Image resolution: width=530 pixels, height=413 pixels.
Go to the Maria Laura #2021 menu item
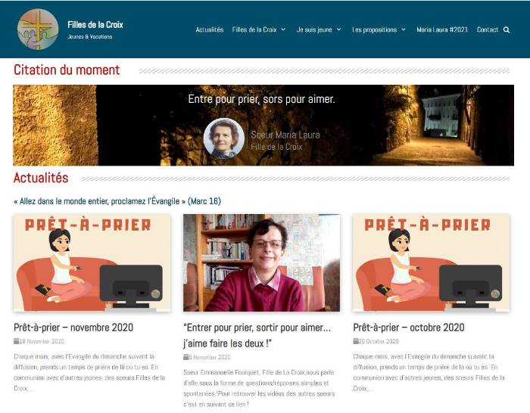tap(441, 29)
